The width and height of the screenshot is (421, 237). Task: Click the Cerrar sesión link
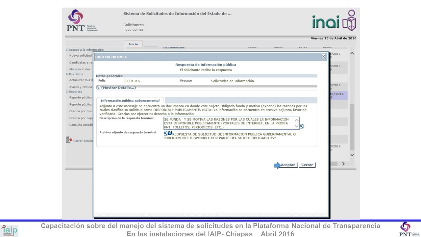click(83, 141)
